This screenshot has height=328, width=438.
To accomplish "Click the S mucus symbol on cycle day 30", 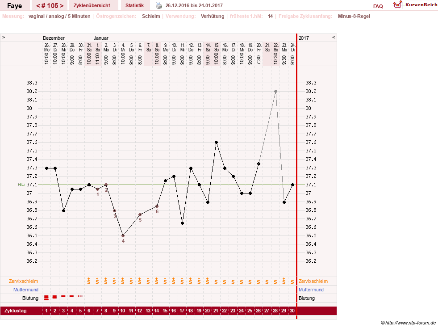I will (x=292, y=282).
